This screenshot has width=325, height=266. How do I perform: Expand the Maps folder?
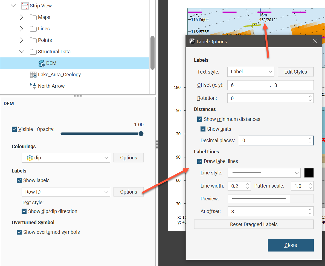coord(22,17)
